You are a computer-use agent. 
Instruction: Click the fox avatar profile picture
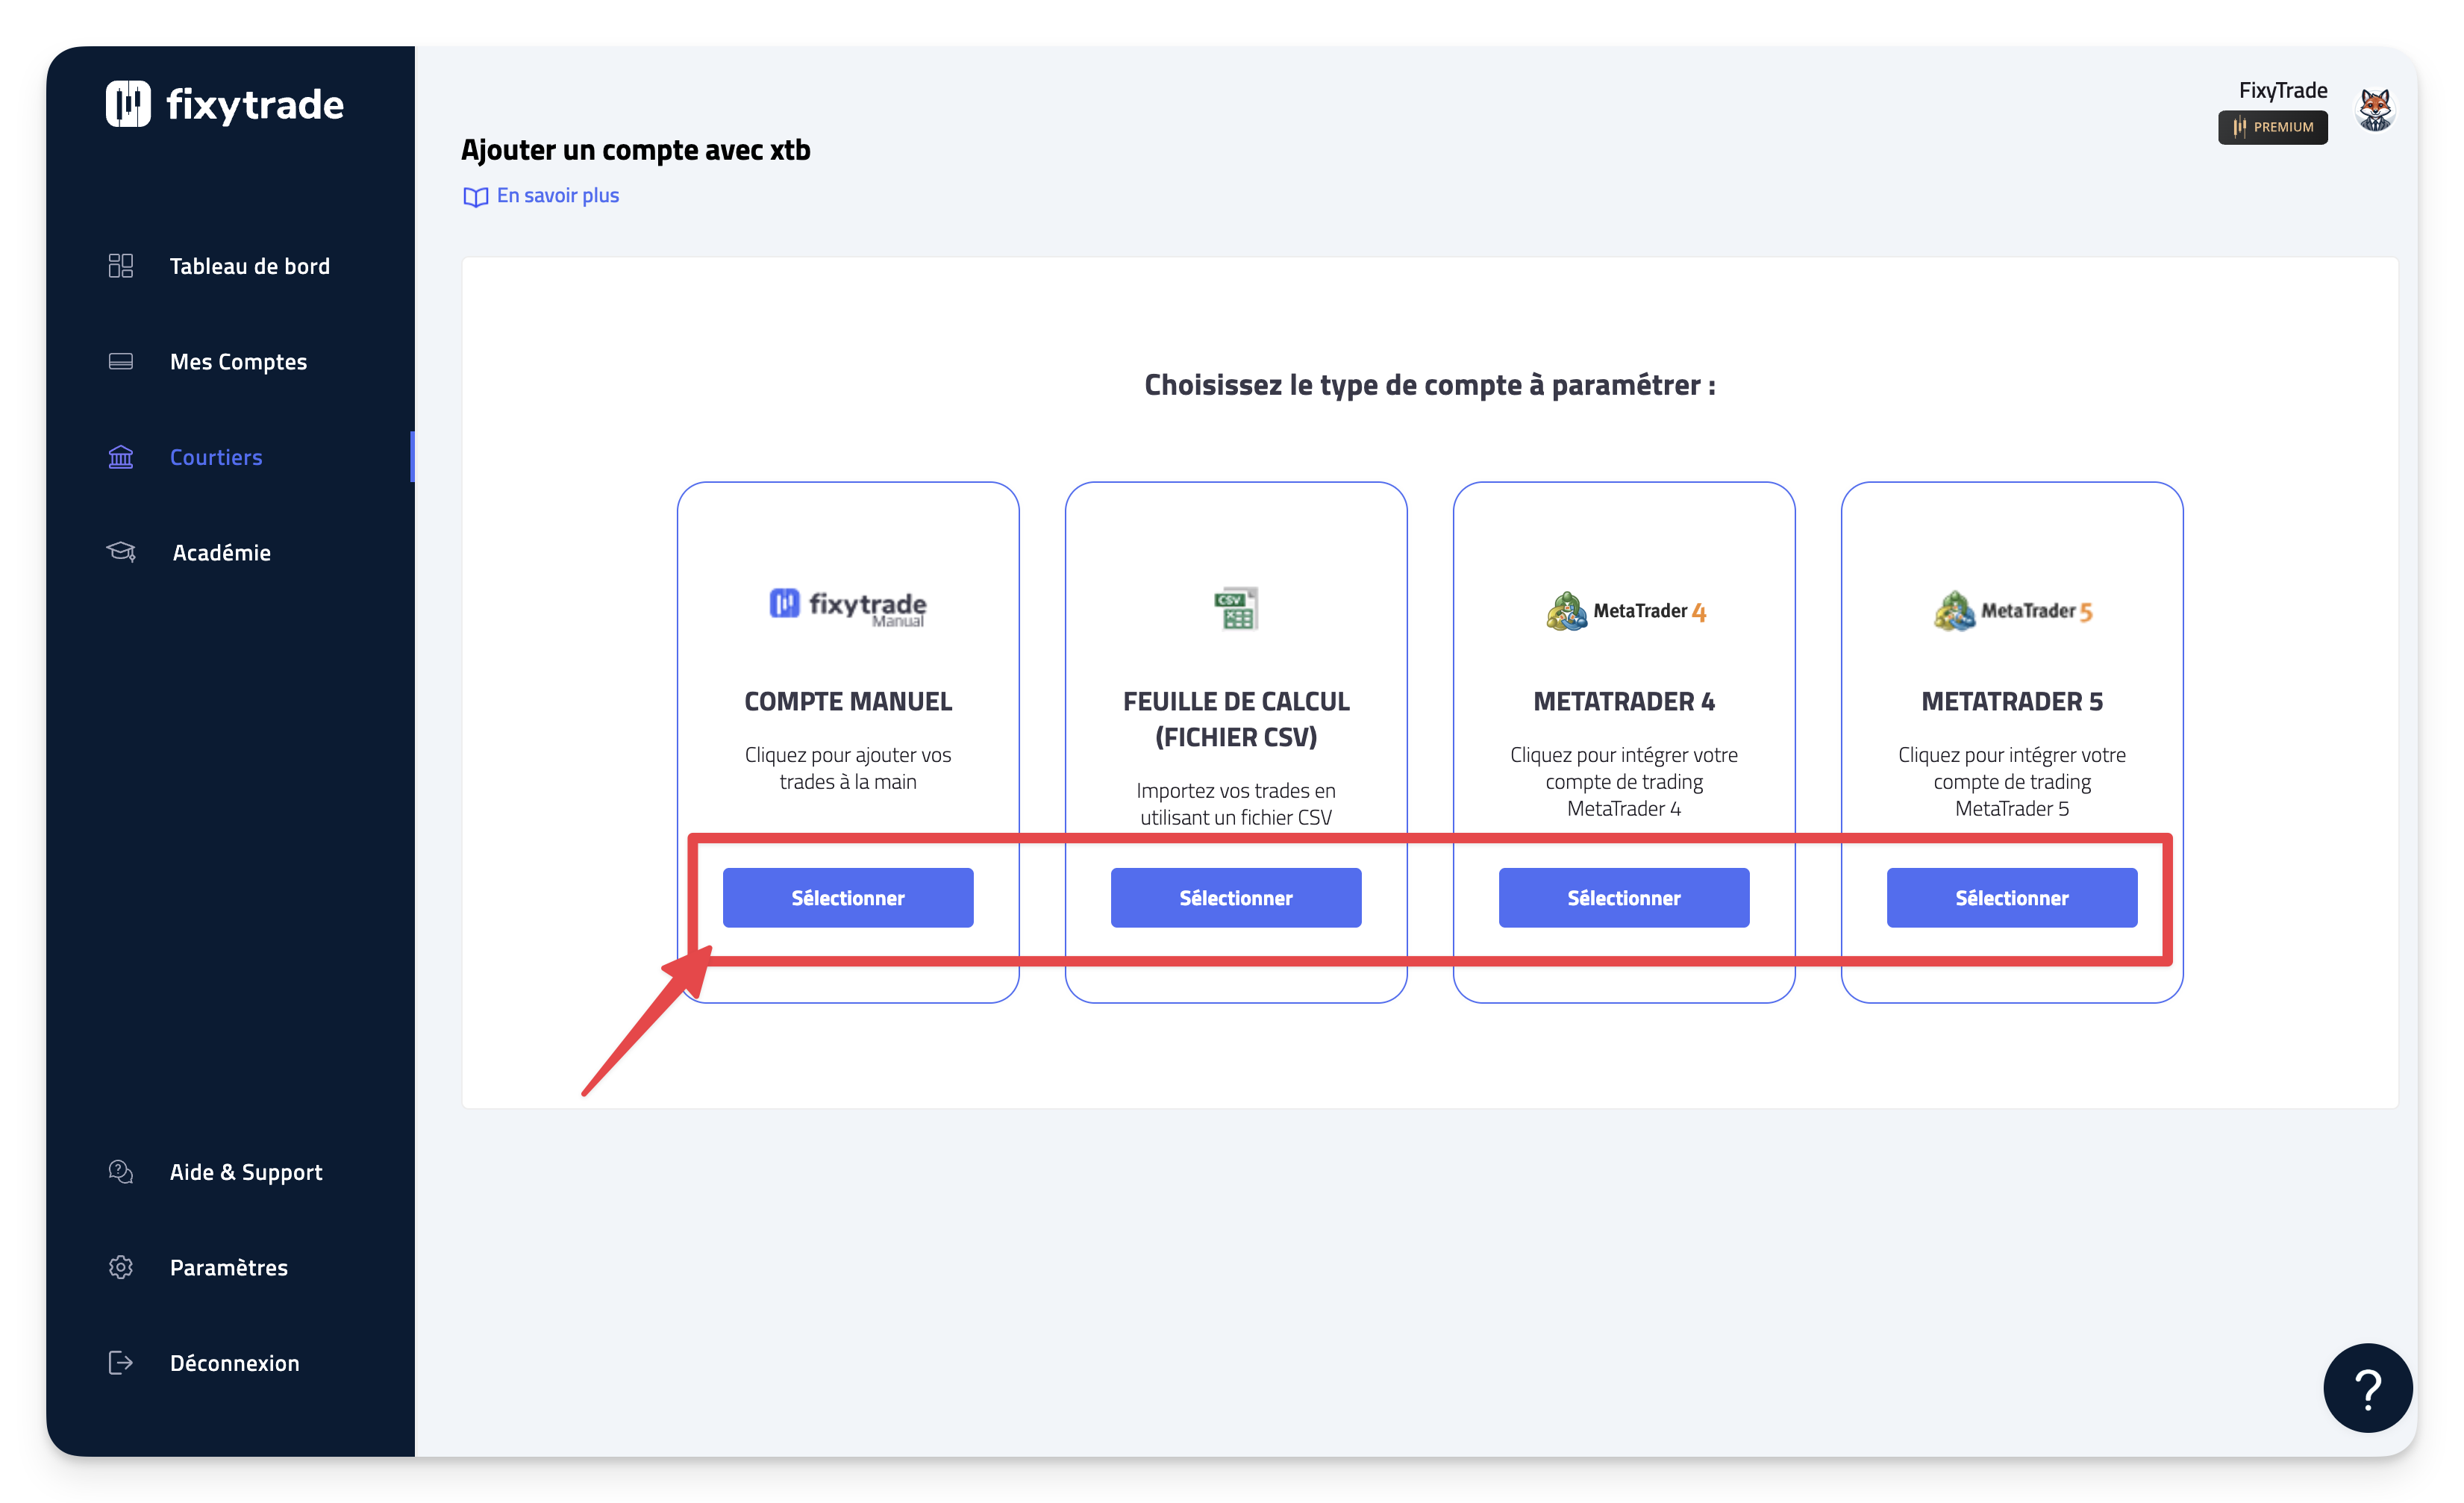pos(2375,109)
